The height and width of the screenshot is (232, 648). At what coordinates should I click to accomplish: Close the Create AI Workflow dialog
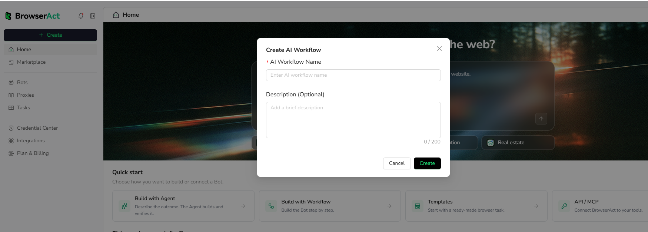(x=439, y=49)
